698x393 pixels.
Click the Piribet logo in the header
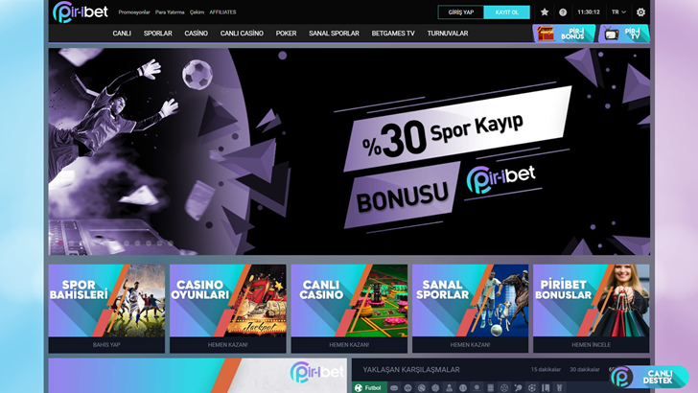point(81,12)
